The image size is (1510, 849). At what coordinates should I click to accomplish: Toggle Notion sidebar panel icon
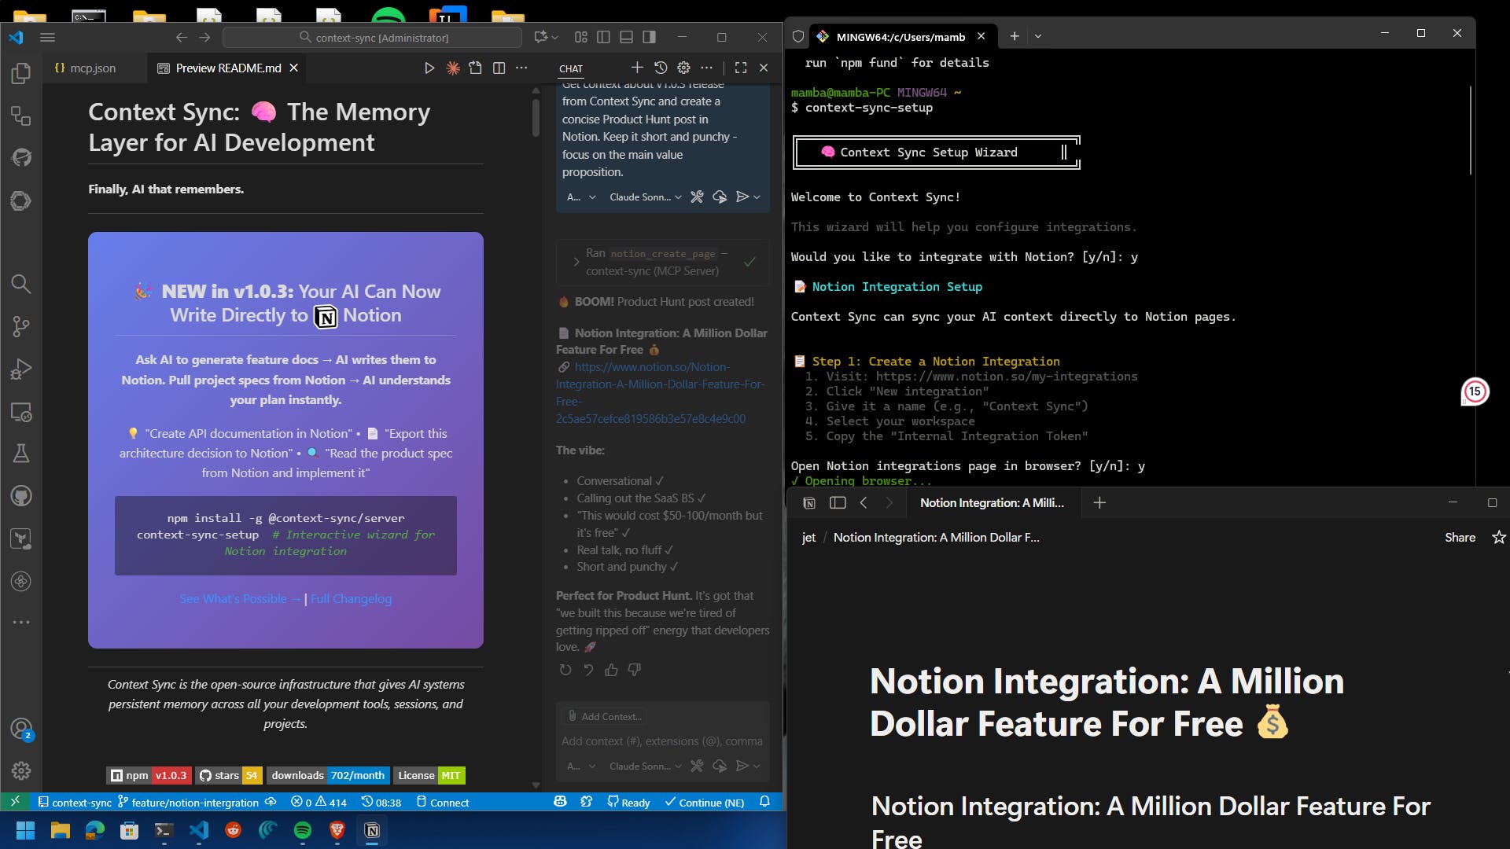click(838, 503)
